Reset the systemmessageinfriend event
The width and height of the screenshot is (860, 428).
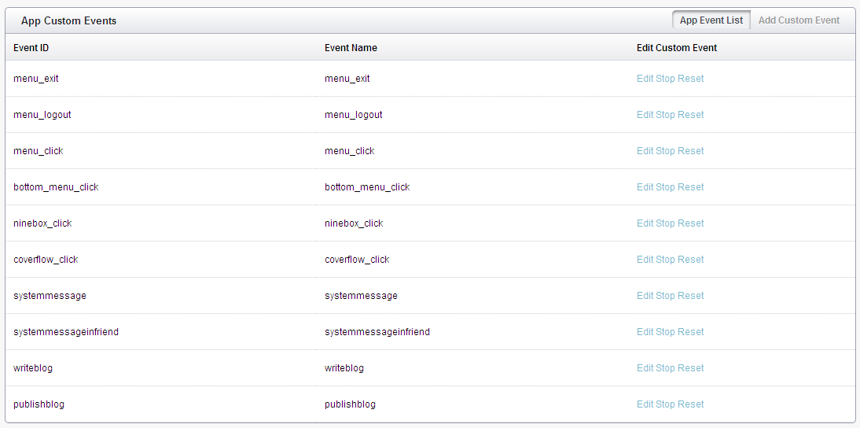coord(690,332)
